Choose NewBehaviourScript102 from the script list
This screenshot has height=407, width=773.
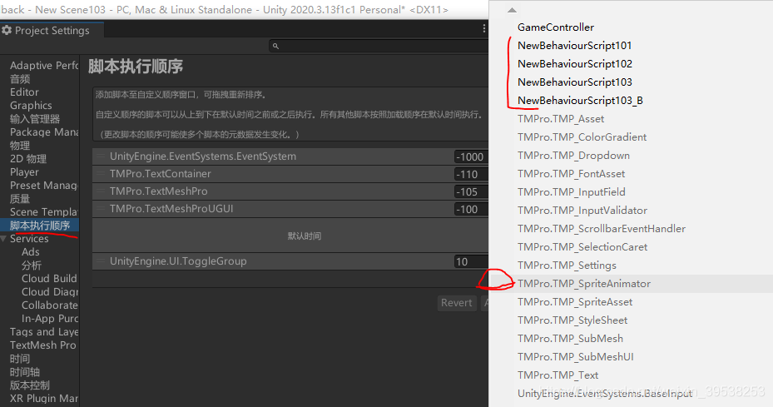[575, 63]
